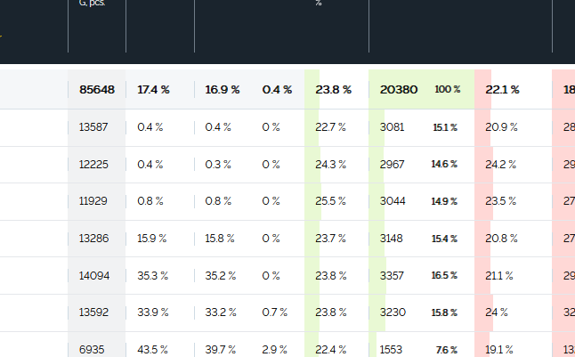Select the 14.6 % bold share cell
This screenshot has height=357, width=575.
click(444, 164)
